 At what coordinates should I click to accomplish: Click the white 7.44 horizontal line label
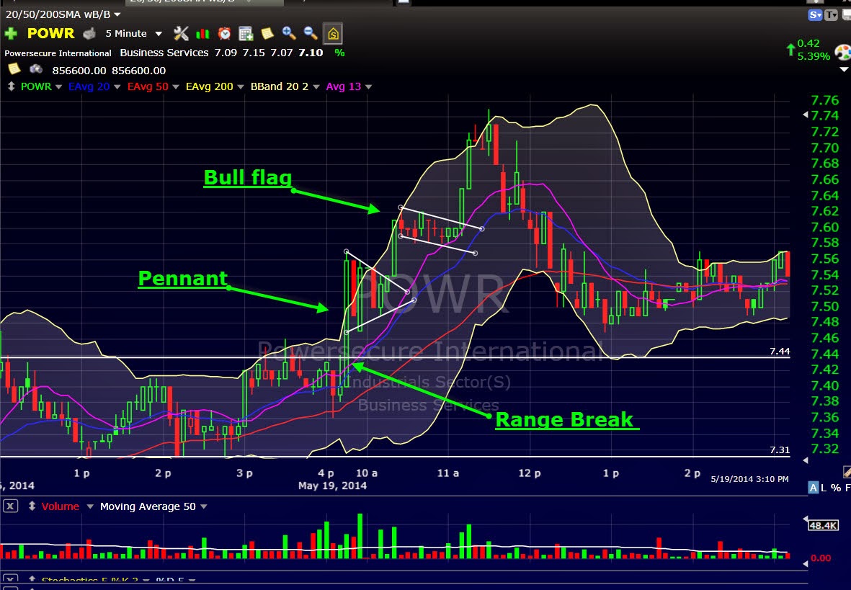(780, 351)
